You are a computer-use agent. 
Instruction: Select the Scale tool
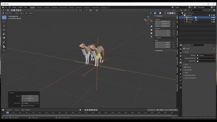(4, 34)
